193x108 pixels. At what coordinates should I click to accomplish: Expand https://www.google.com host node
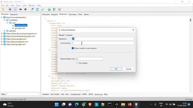click(x=2, y=39)
